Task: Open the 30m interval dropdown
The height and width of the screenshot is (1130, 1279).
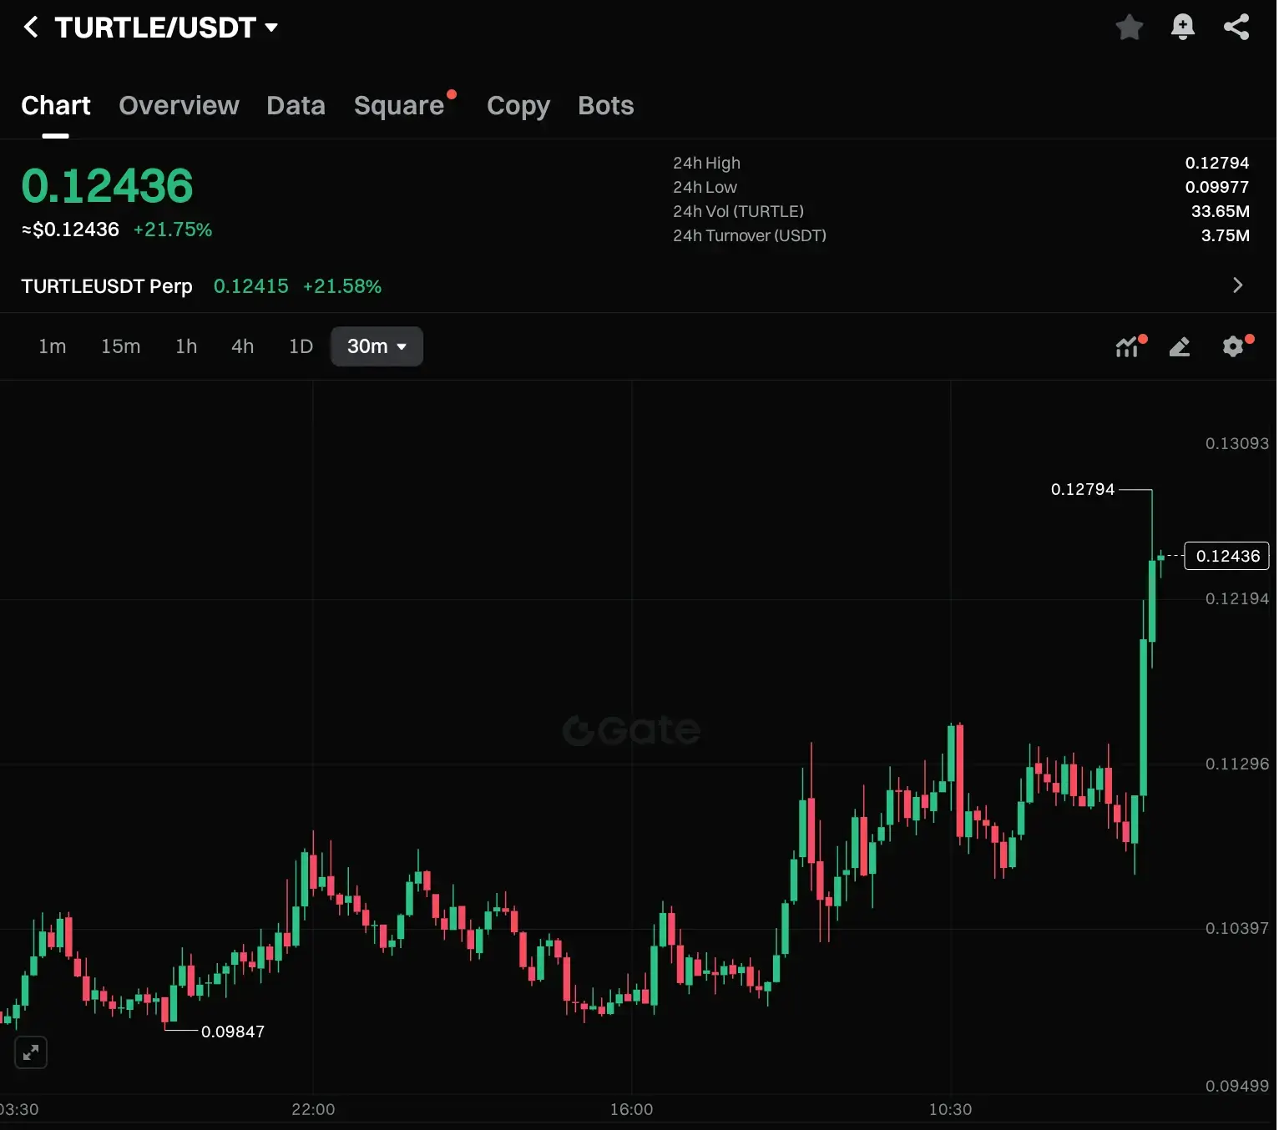Action: tap(377, 346)
